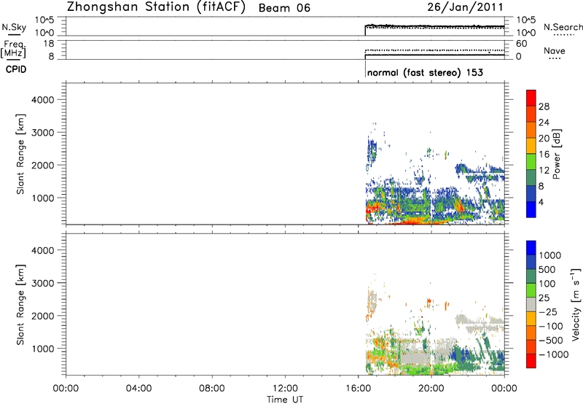
Task: Click the blue bottom of Power colorbar
Action: click(x=531, y=209)
